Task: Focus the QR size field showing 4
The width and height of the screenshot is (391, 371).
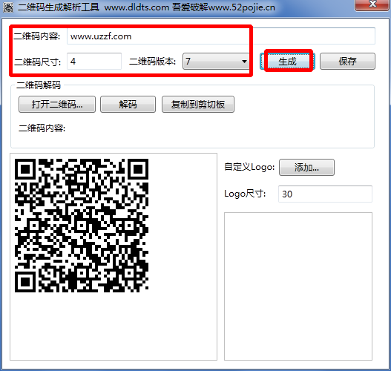Action: click(94, 61)
